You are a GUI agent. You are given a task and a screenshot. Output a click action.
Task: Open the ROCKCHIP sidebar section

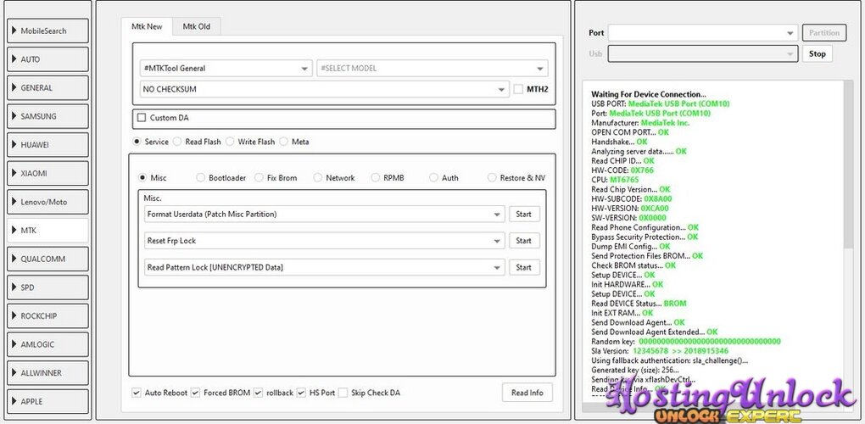click(47, 316)
